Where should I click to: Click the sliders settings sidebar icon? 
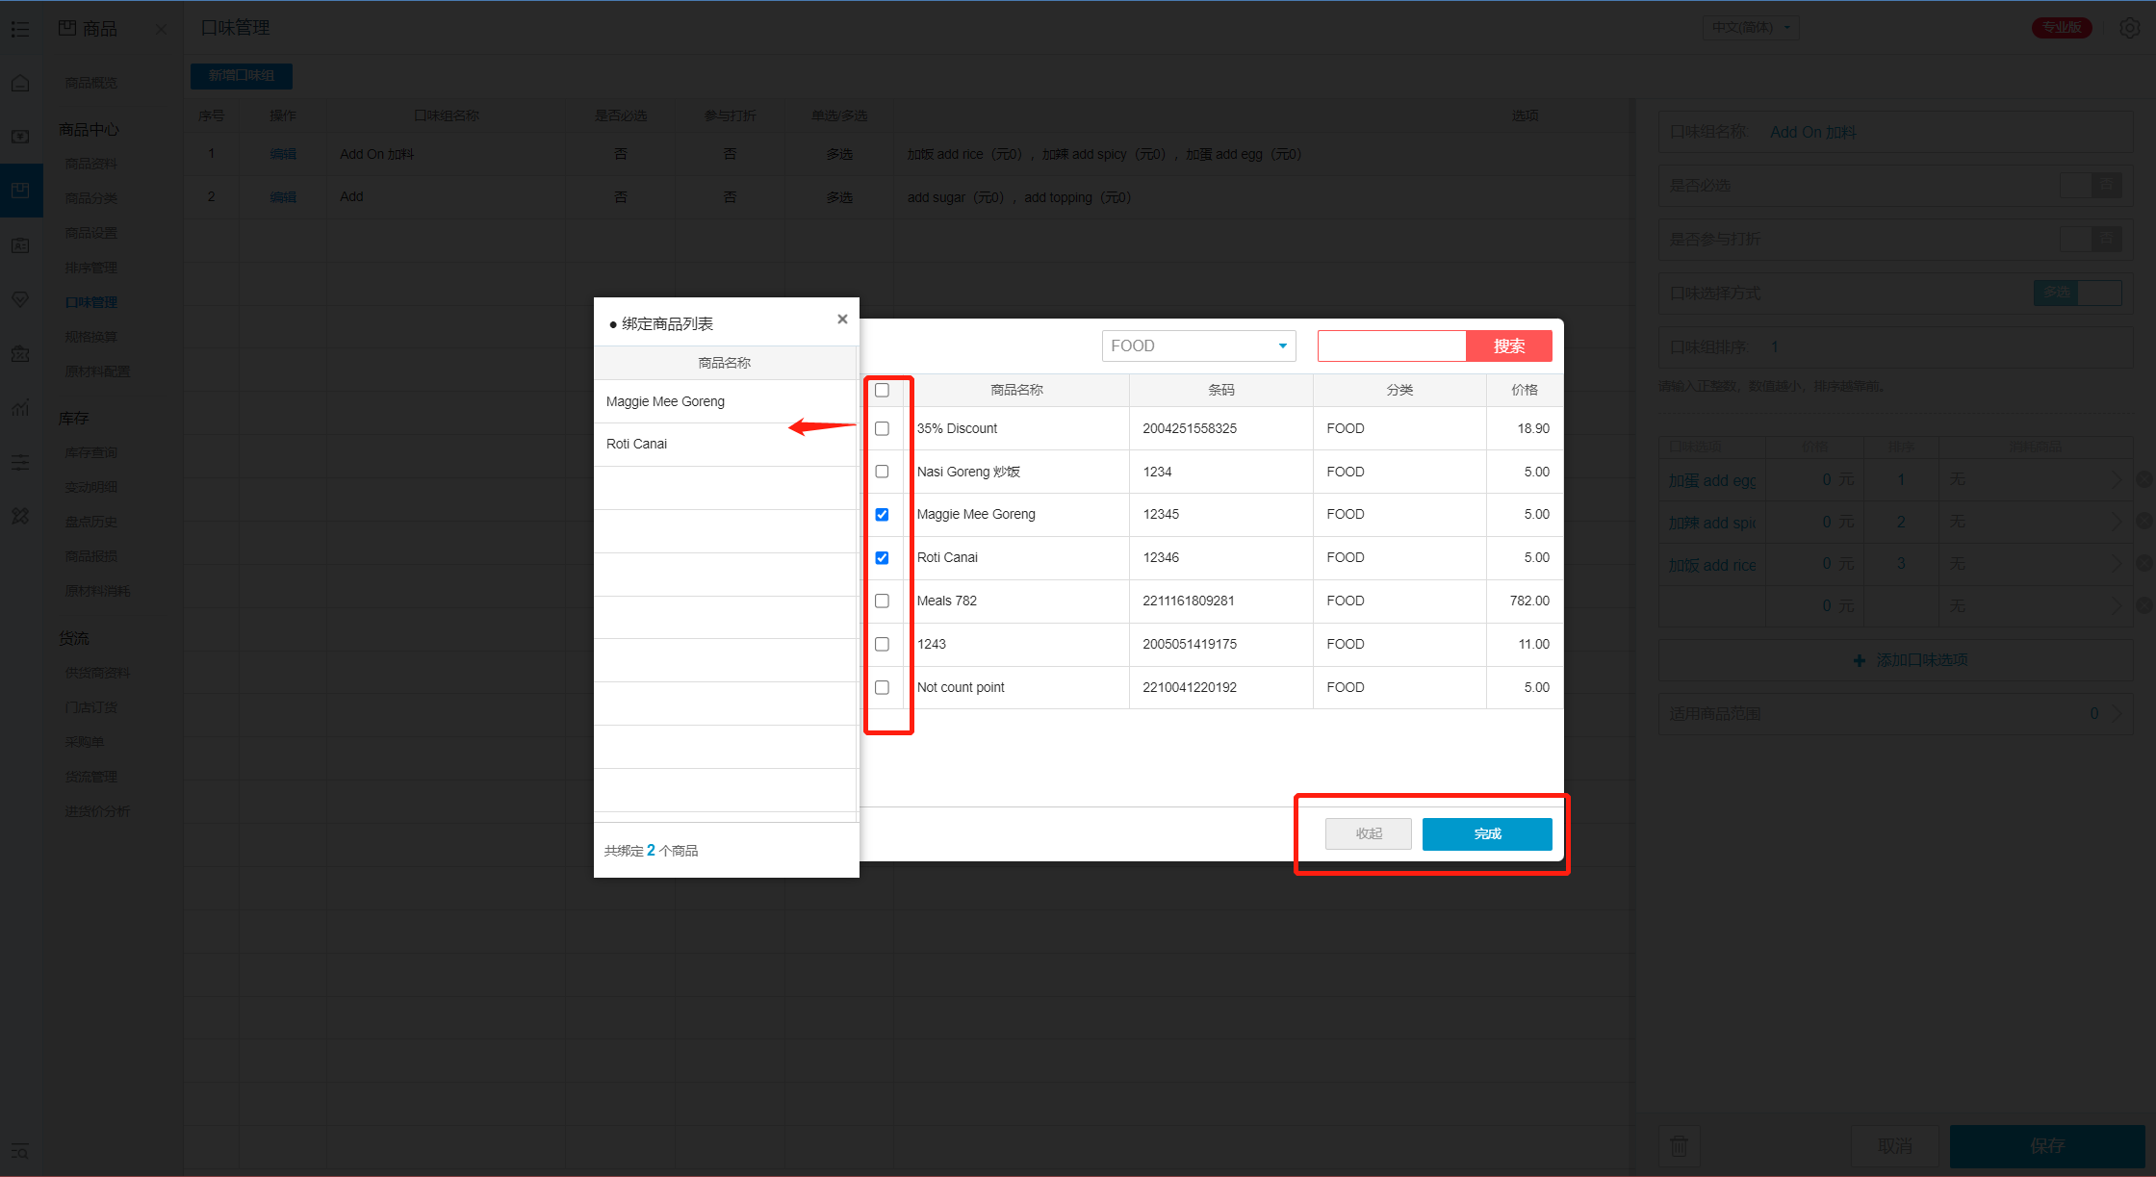point(20,463)
